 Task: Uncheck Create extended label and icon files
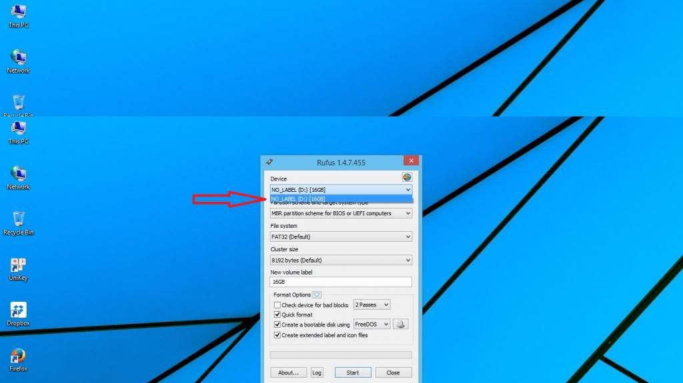[277, 335]
